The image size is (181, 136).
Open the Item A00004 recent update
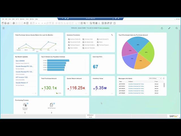20,61
